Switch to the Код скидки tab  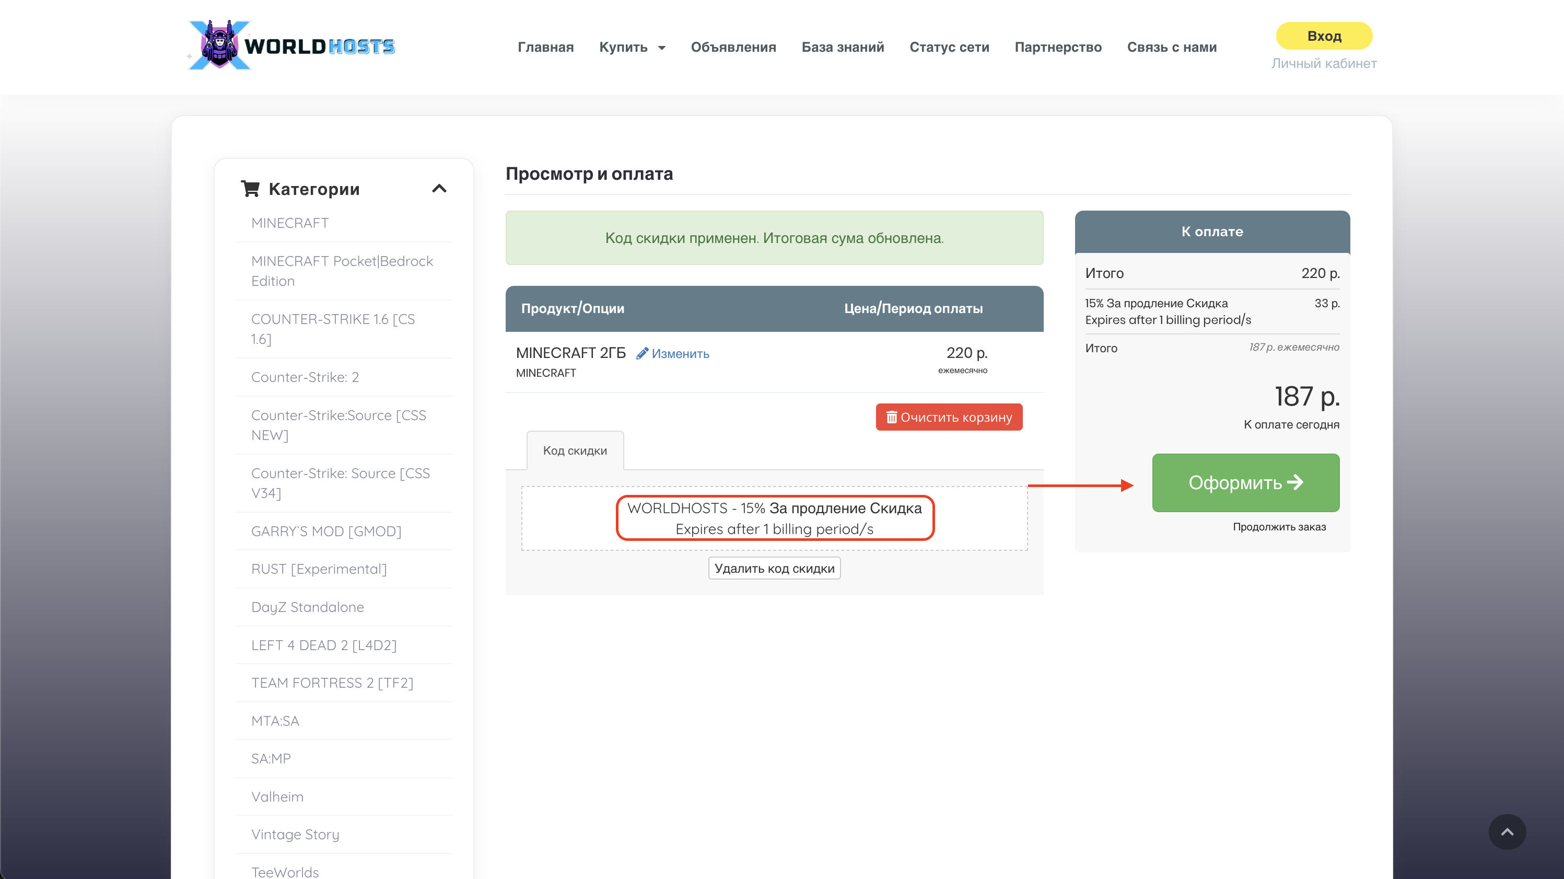click(x=575, y=451)
